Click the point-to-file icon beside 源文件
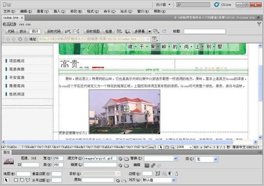This screenshot has width=264, height=186. (120, 159)
